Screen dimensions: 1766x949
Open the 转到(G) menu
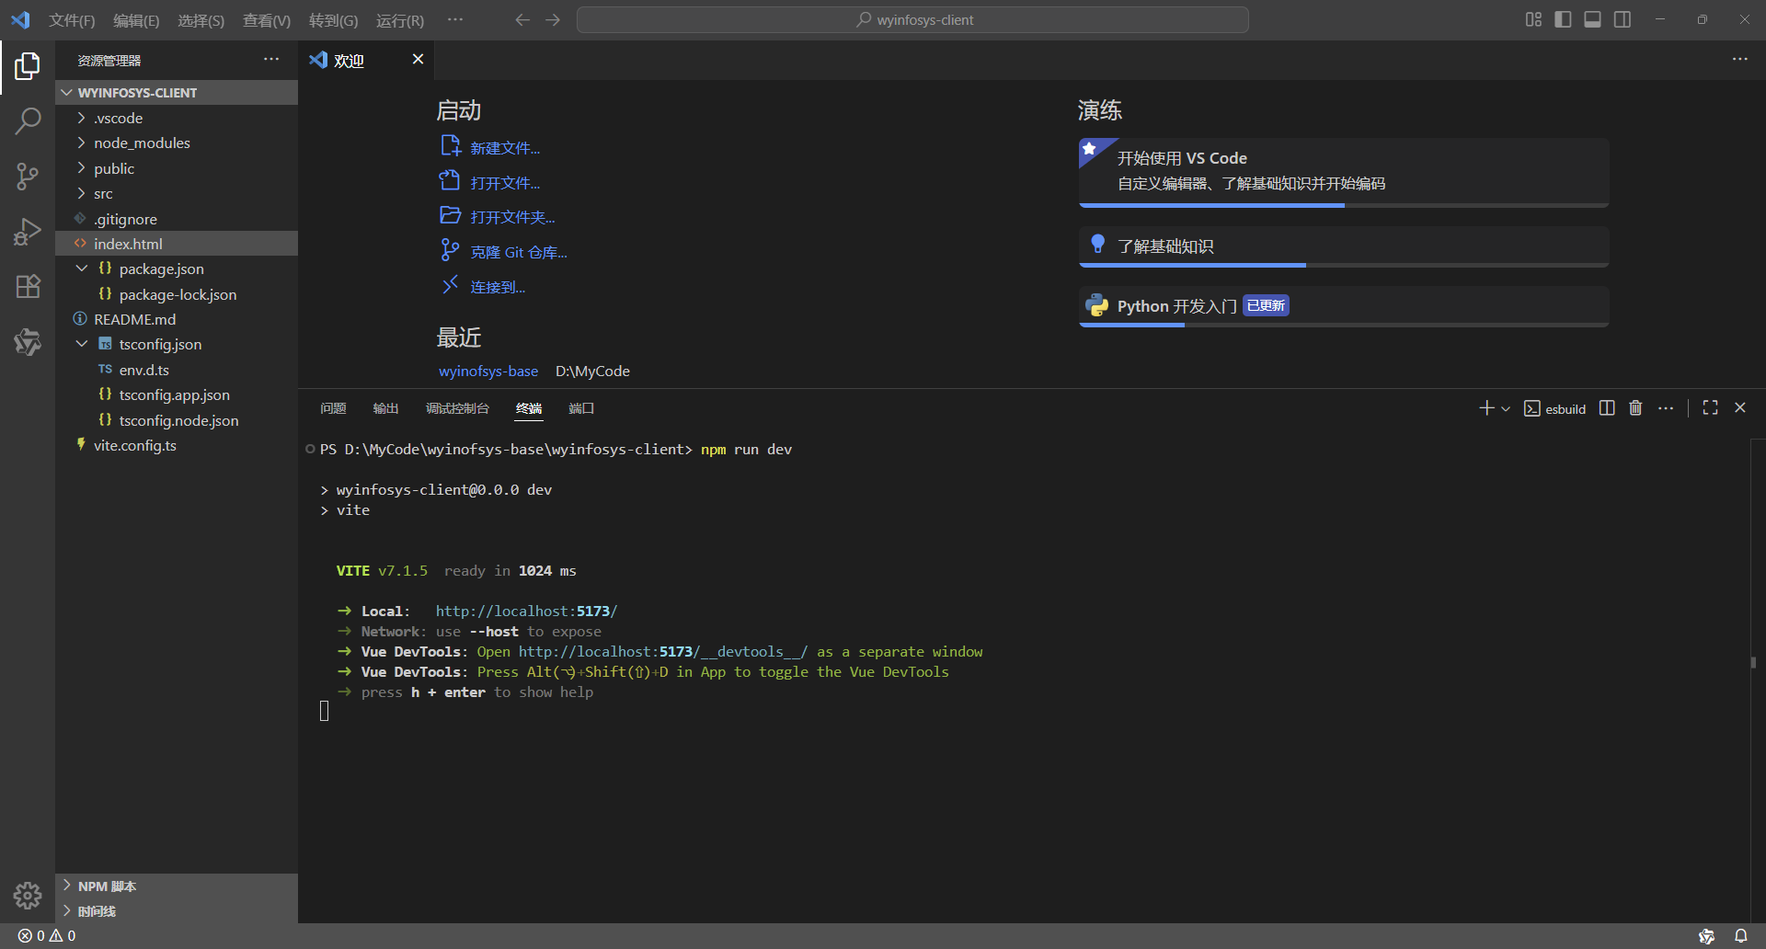[333, 20]
